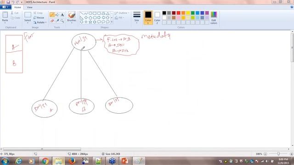This screenshot has height=165, width=294.
Task: Pick the orange color swatch
Action: coord(183,13)
